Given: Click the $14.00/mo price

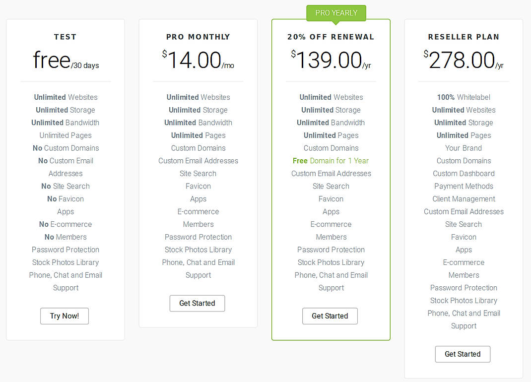Looking at the screenshot, I should click(198, 60).
